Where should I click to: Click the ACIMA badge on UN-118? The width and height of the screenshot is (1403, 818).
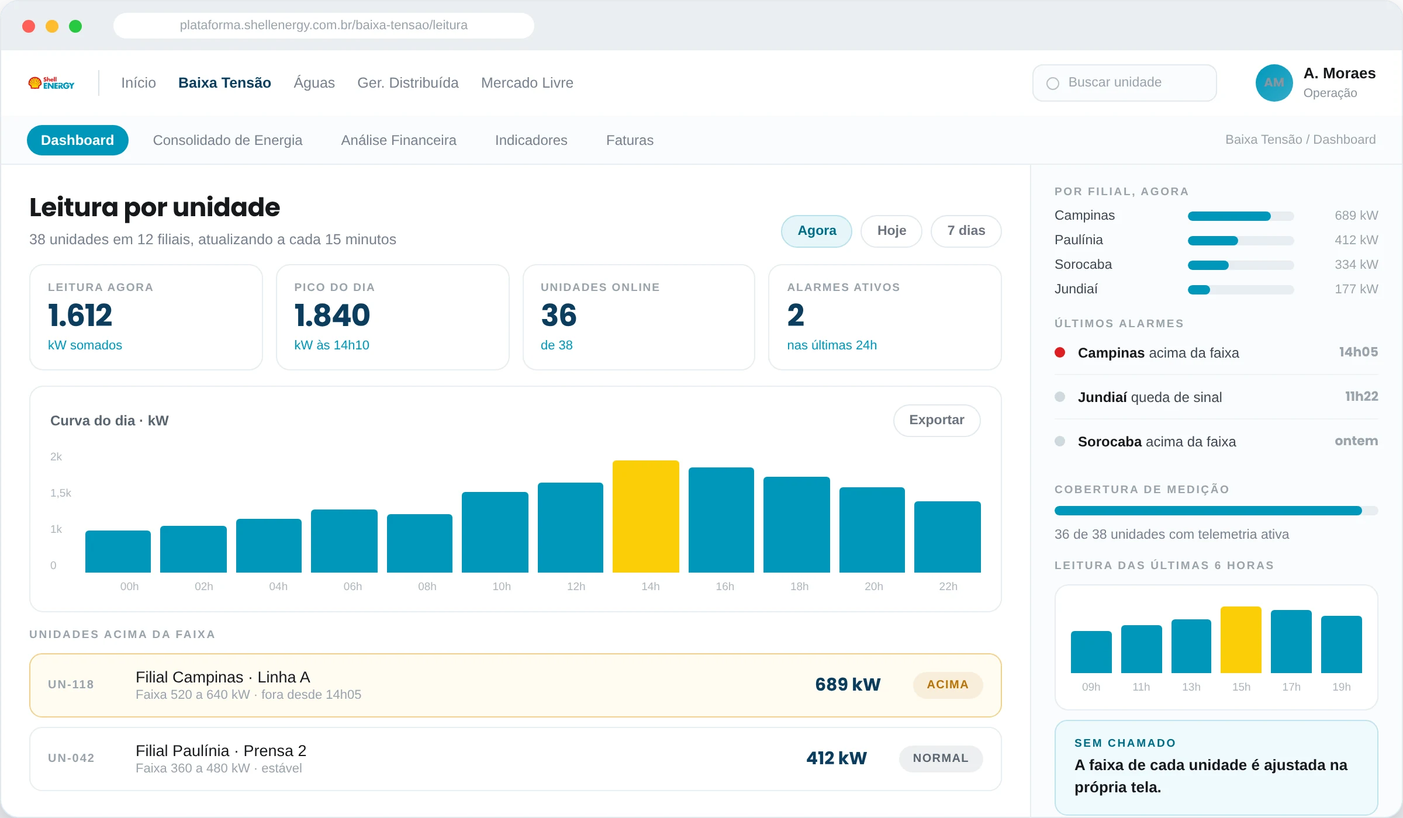coord(948,685)
